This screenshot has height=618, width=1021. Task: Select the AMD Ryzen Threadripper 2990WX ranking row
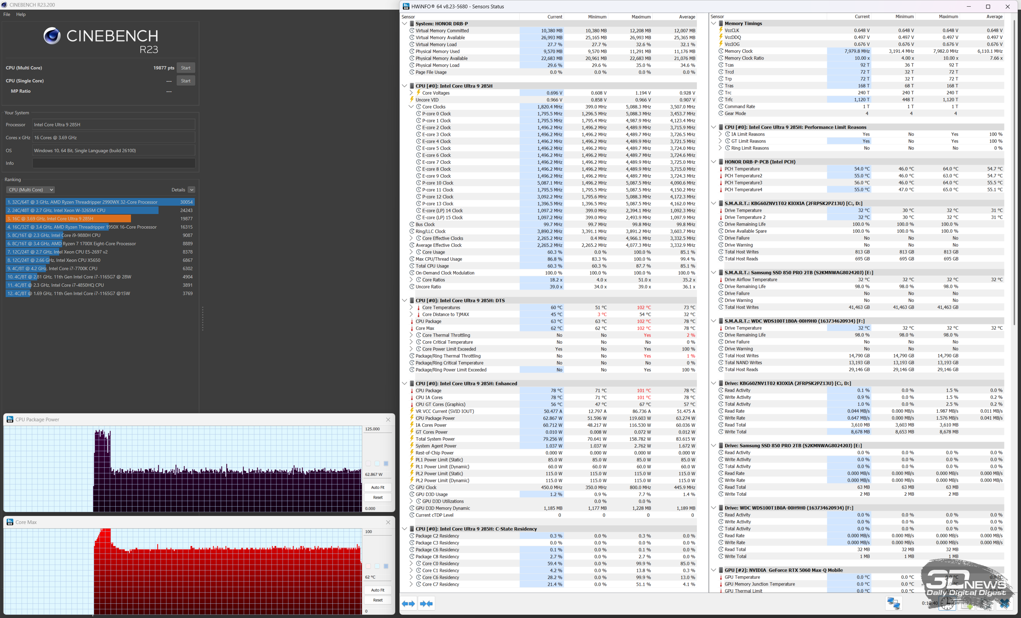(x=100, y=202)
